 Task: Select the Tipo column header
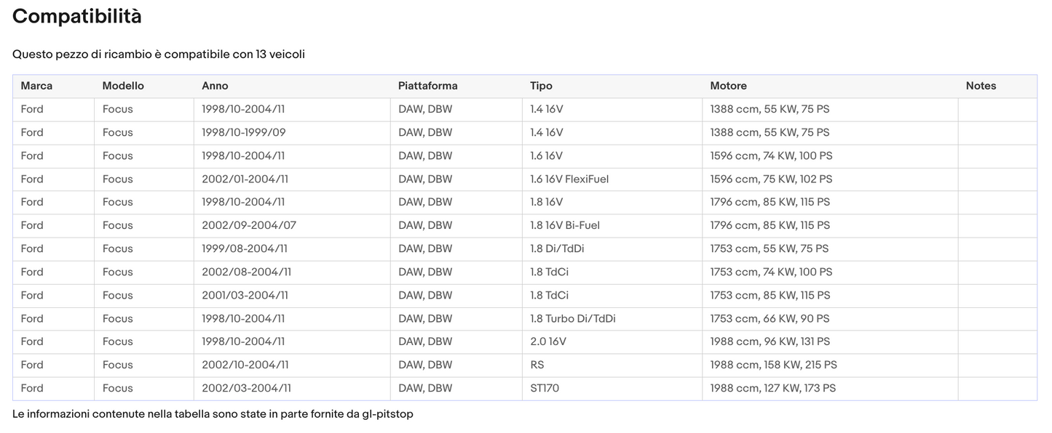pyautogui.click(x=541, y=86)
